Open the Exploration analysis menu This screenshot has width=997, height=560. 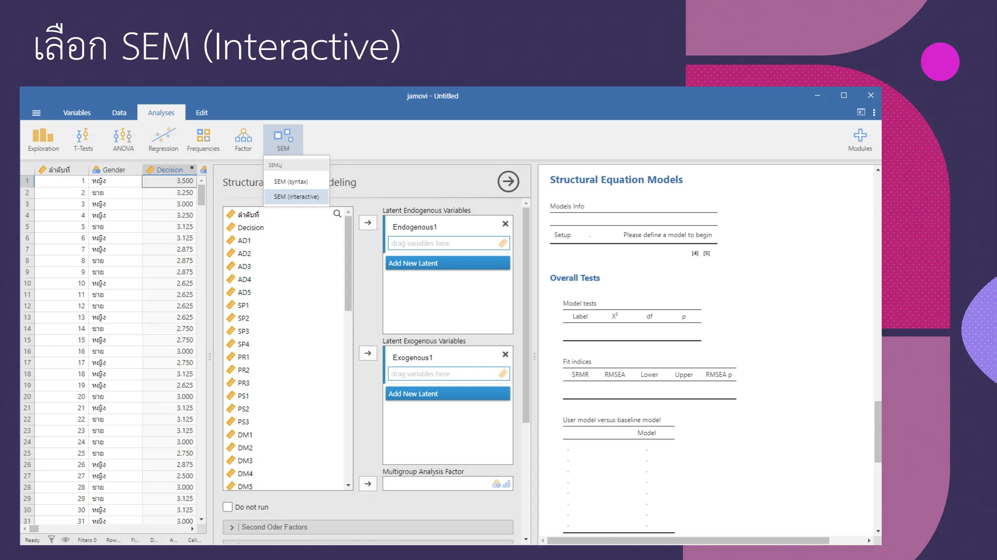(x=43, y=140)
